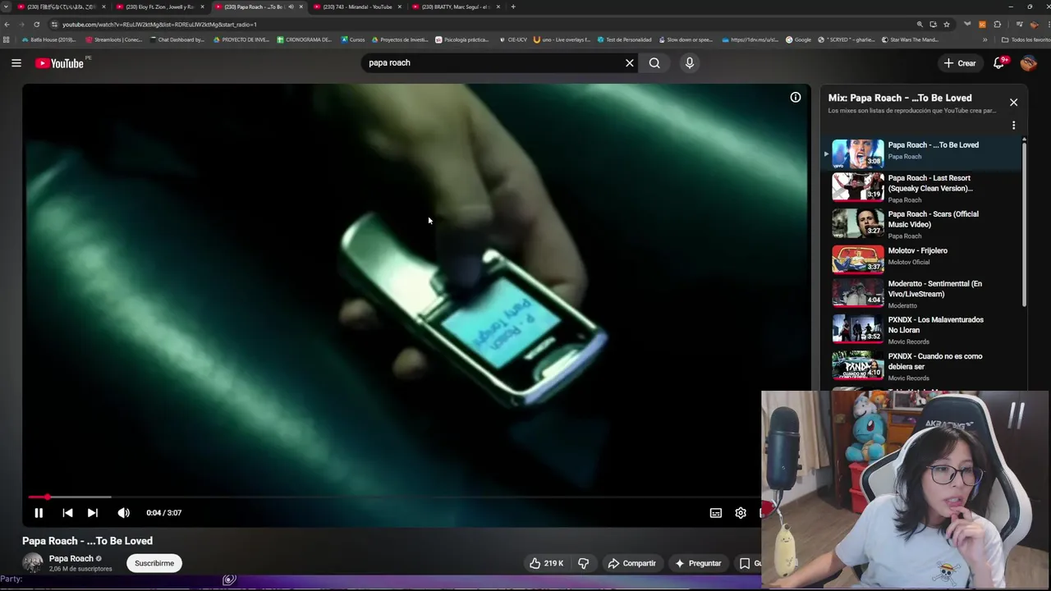Screen dimensions: 1051x591
Task: Clear the 'papa roach' search text
Action: pos(630,62)
